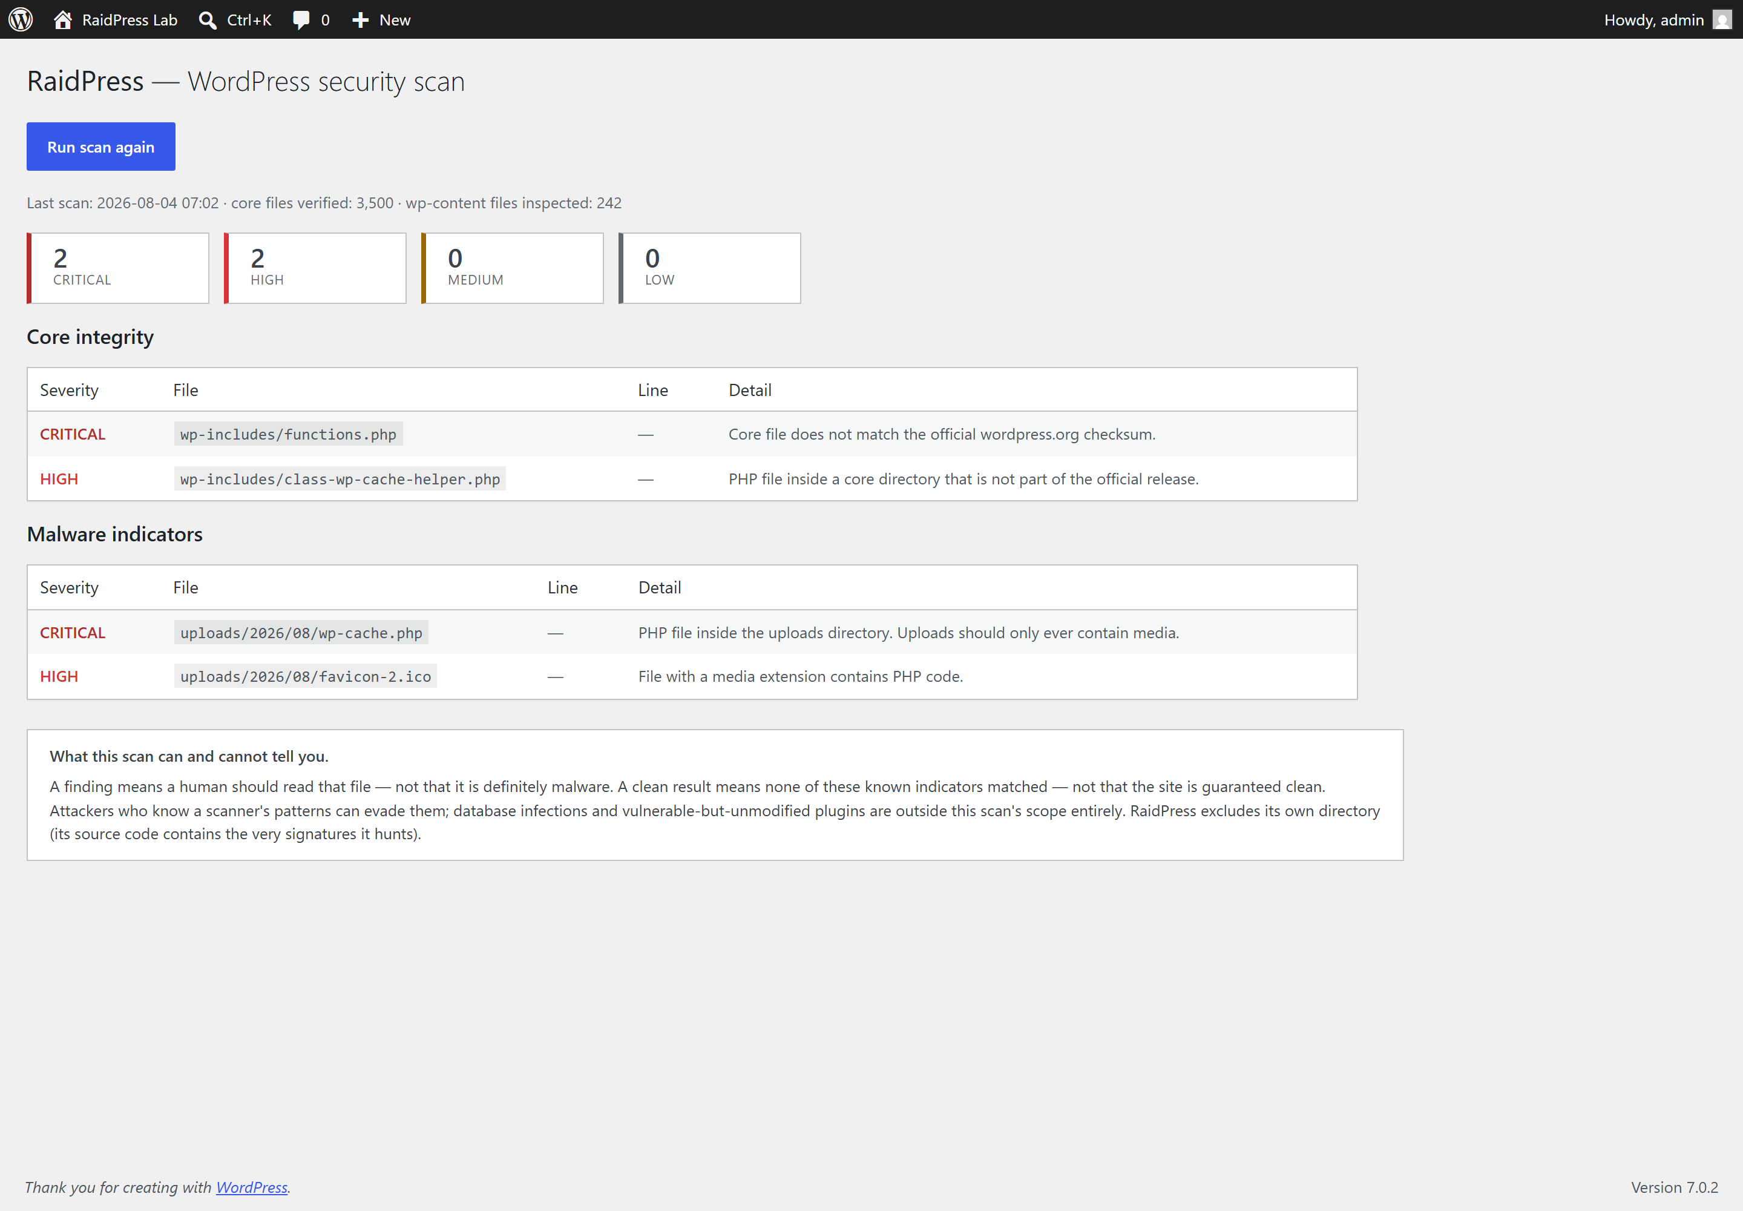The image size is (1743, 1211).
Task: Click the Severity header in Core integrity table
Action: tap(69, 390)
